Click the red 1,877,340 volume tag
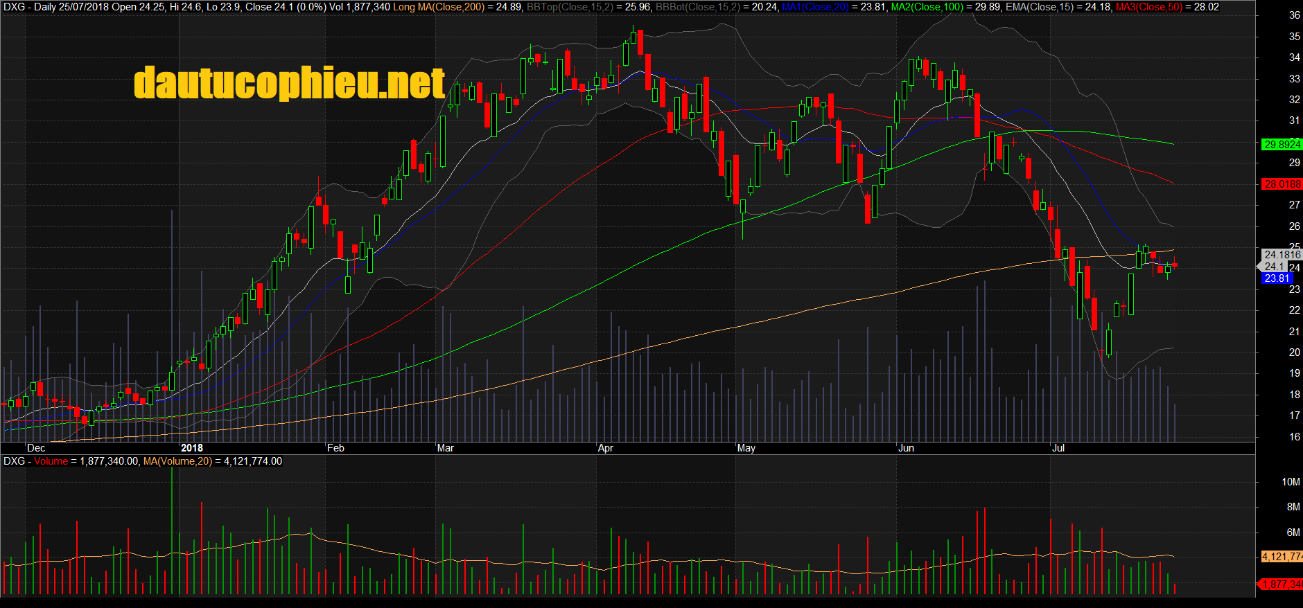This screenshot has height=608, width=1303. 1282,584
